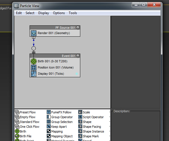Viewport: 169px width, 141px height.
Task: Open the Edit menu
Action: [x=19, y=13]
